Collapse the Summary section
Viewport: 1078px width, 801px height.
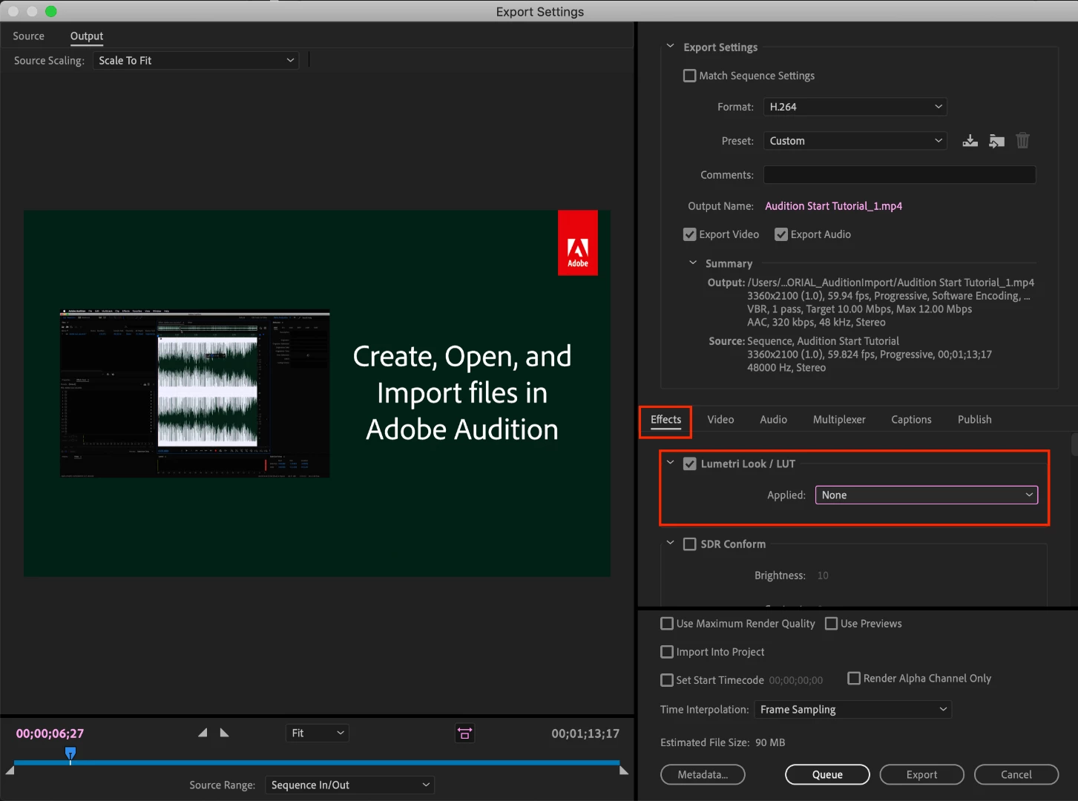tap(693, 263)
